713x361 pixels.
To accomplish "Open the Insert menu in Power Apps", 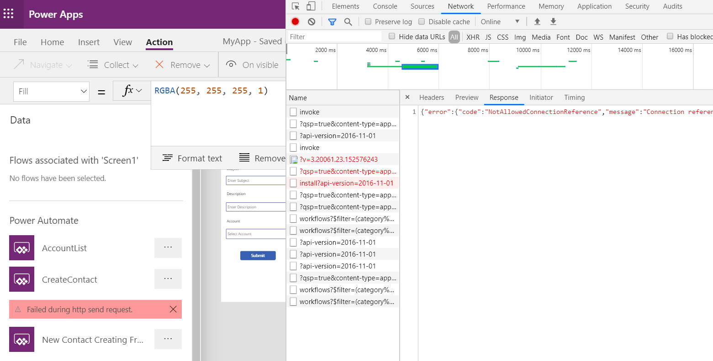I will [89, 42].
